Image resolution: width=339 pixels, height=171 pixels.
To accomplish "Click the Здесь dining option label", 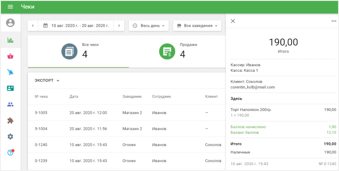I will (236, 99).
